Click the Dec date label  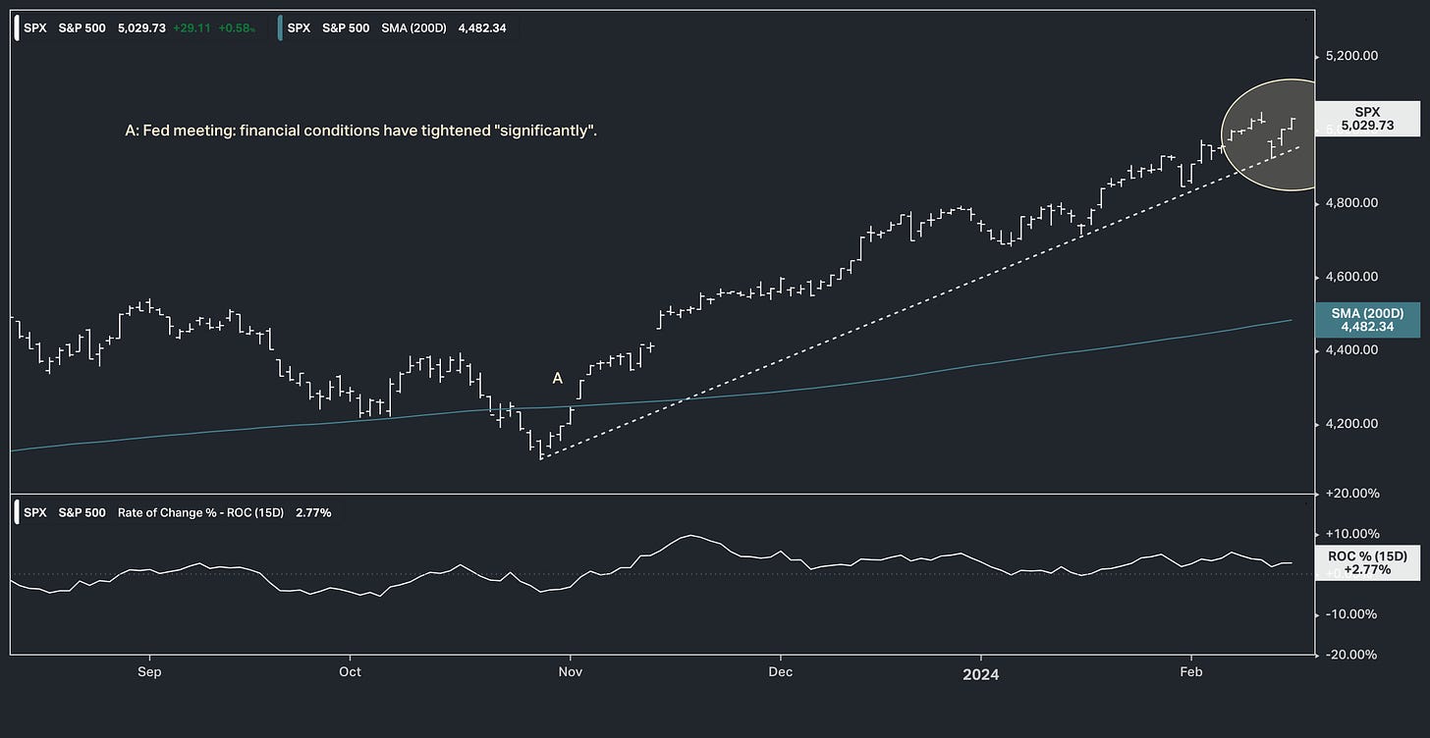[x=781, y=672]
